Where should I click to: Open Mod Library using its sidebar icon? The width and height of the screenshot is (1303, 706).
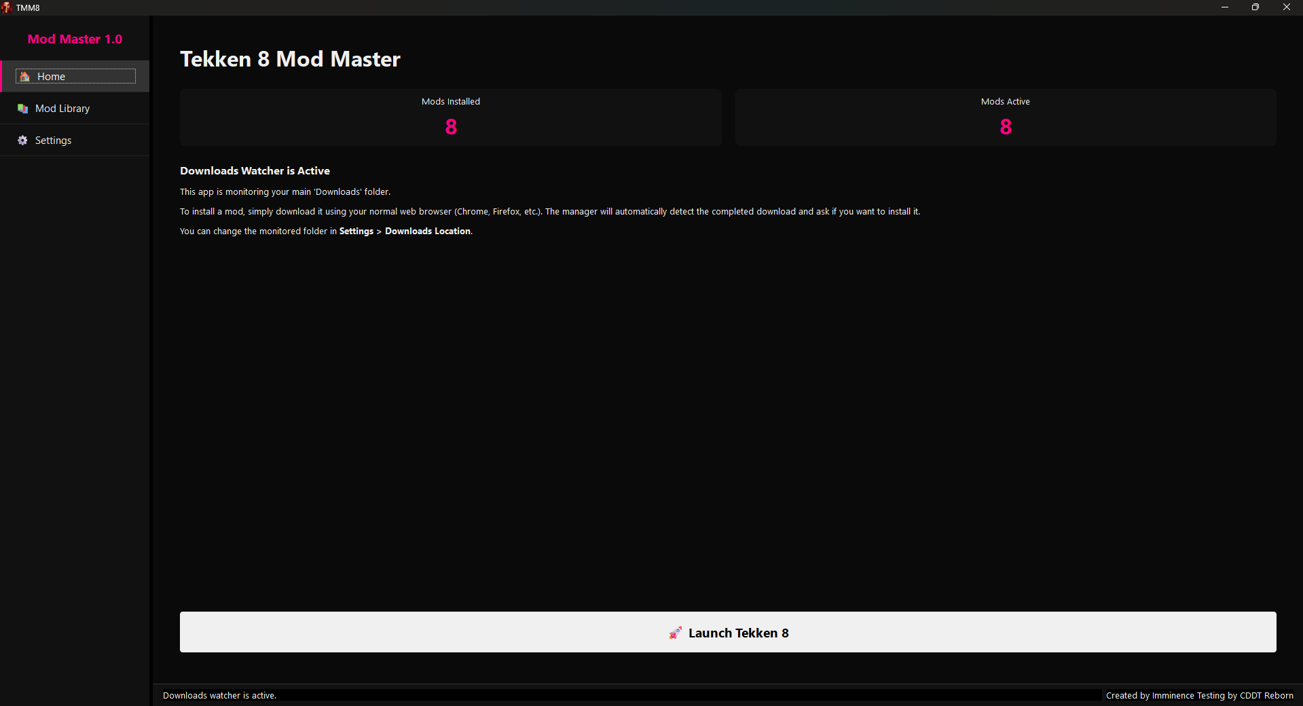coord(22,109)
